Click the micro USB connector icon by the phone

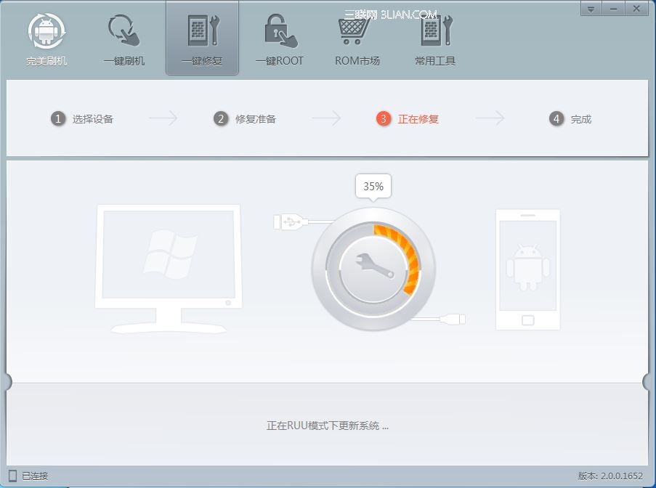point(454,320)
